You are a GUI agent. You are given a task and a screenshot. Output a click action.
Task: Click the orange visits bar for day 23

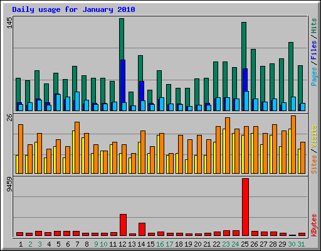click(x=228, y=146)
